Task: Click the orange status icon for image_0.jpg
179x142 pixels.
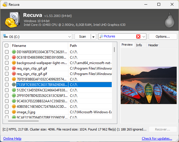Action: 14,112
